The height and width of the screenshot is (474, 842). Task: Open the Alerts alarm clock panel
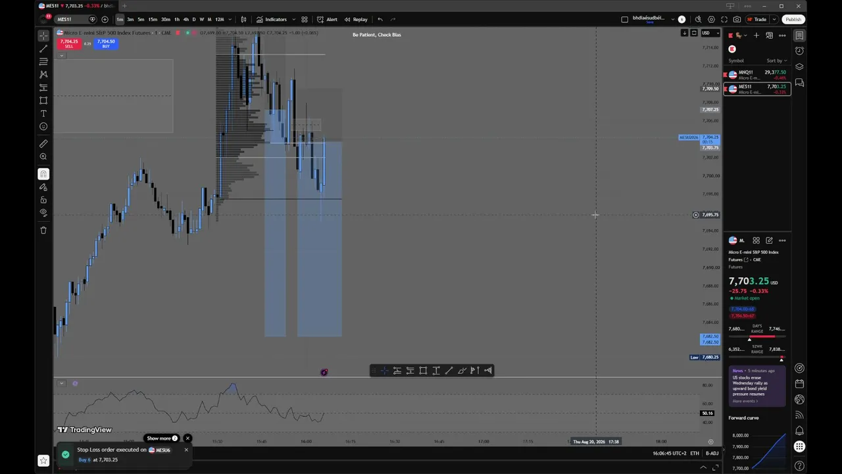point(799,51)
